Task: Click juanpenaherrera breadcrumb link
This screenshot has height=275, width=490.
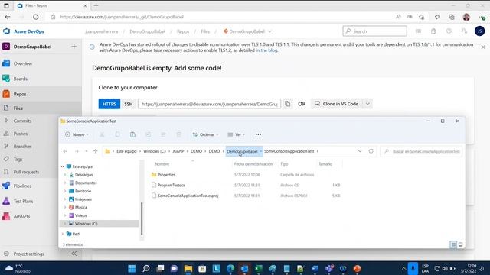Action: click(x=102, y=31)
